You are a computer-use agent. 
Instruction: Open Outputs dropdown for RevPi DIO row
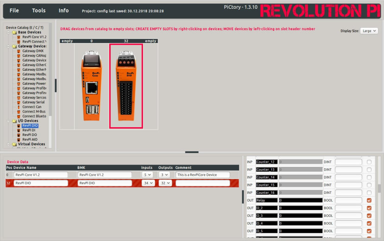(x=165, y=183)
